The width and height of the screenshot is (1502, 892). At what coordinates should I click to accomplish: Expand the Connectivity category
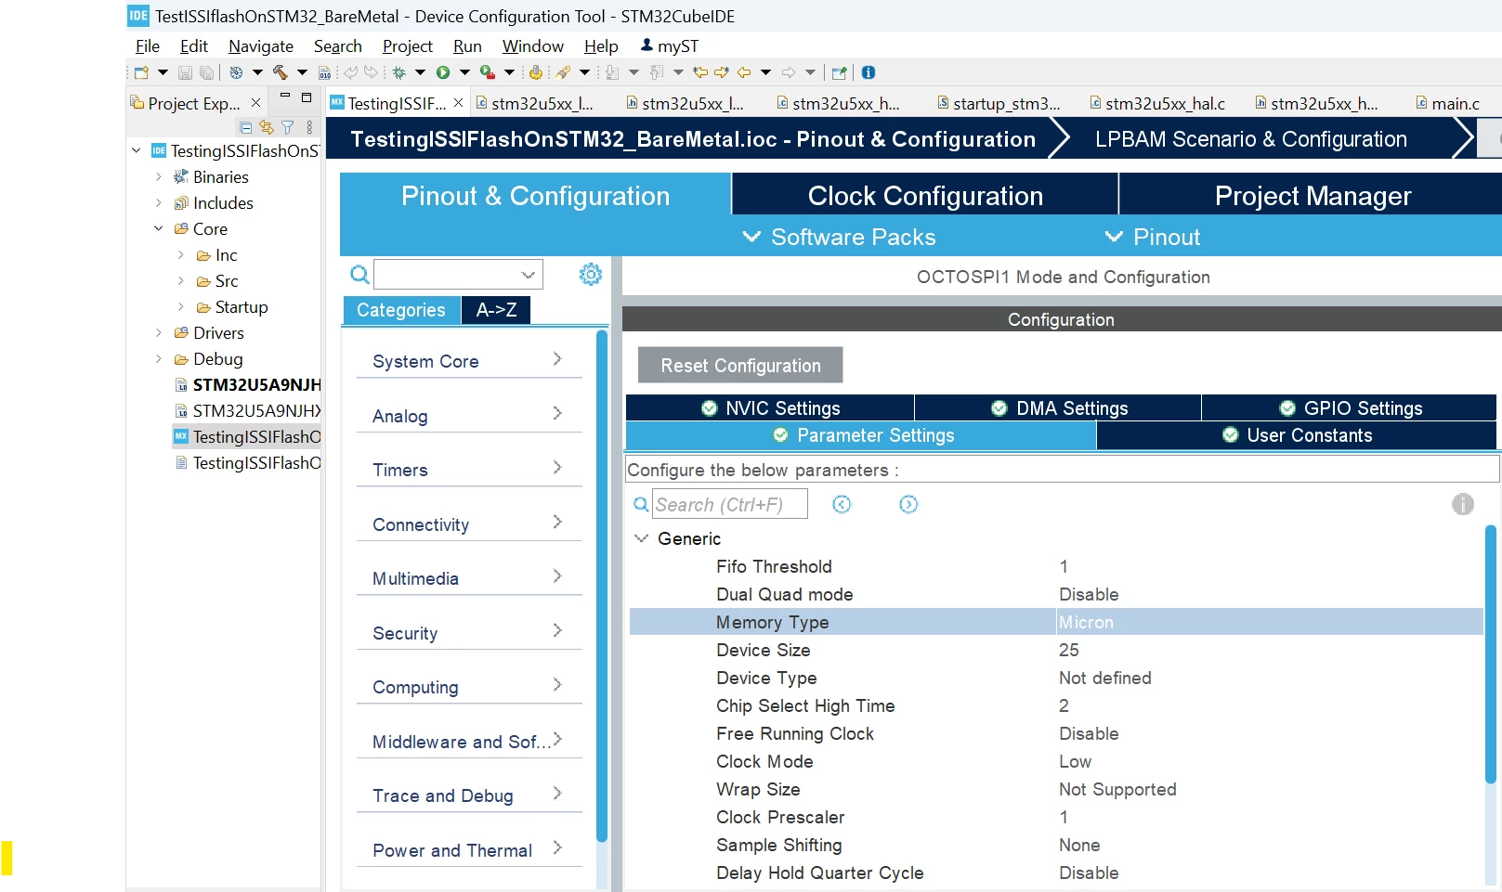point(469,524)
